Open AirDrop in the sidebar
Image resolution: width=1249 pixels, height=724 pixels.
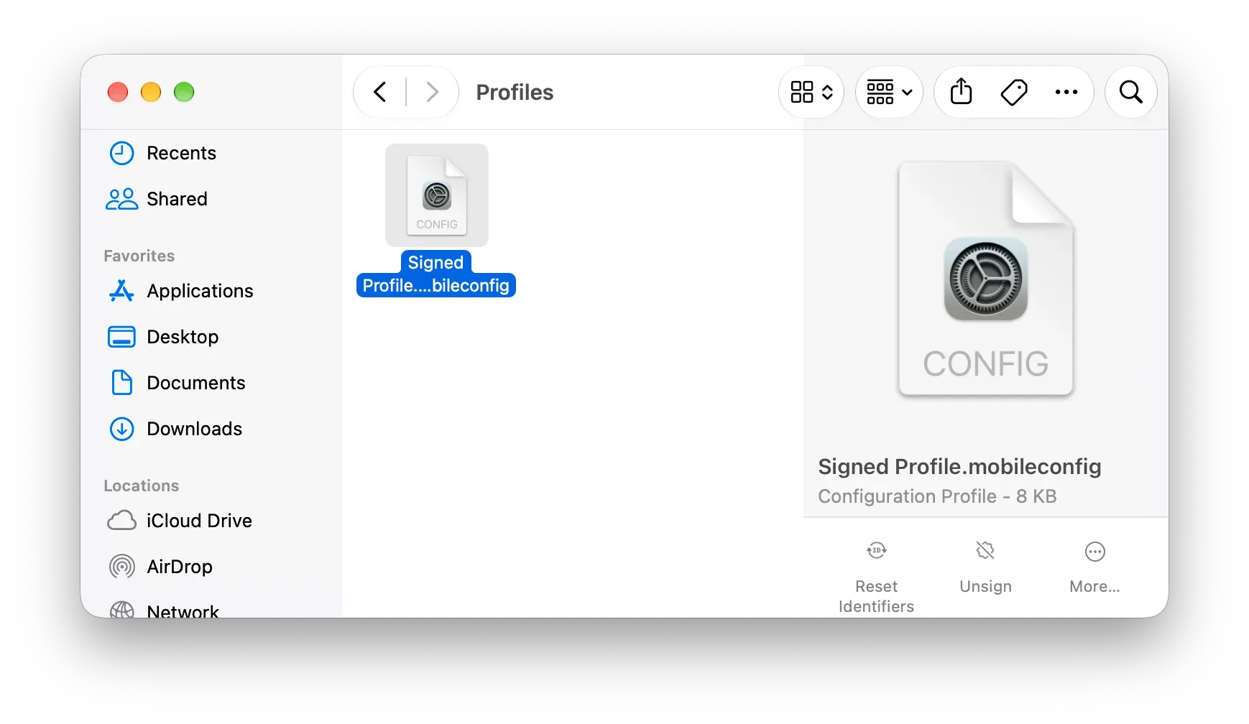[160, 567]
